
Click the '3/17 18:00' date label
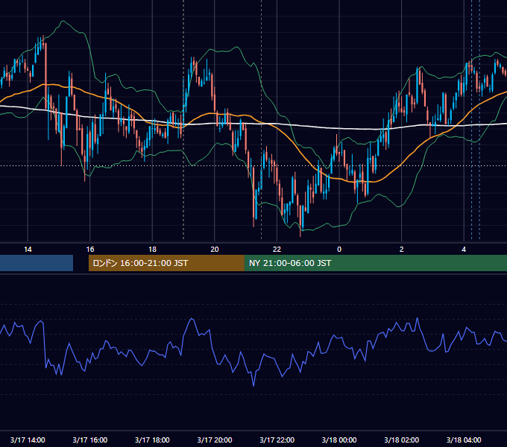[152, 440]
